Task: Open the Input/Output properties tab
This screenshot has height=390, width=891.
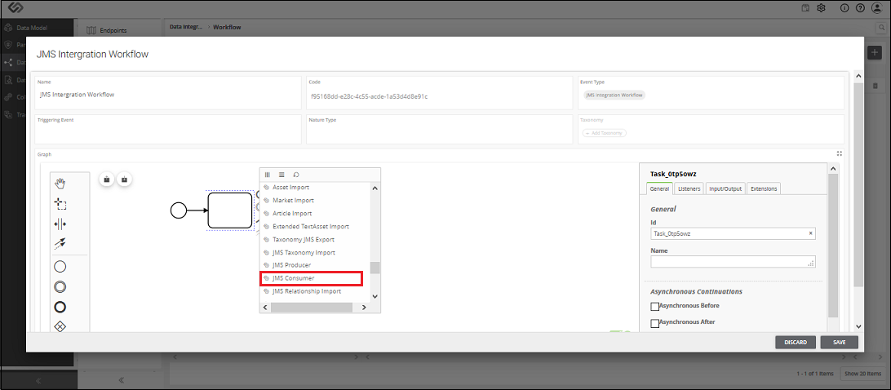Action: (x=725, y=188)
